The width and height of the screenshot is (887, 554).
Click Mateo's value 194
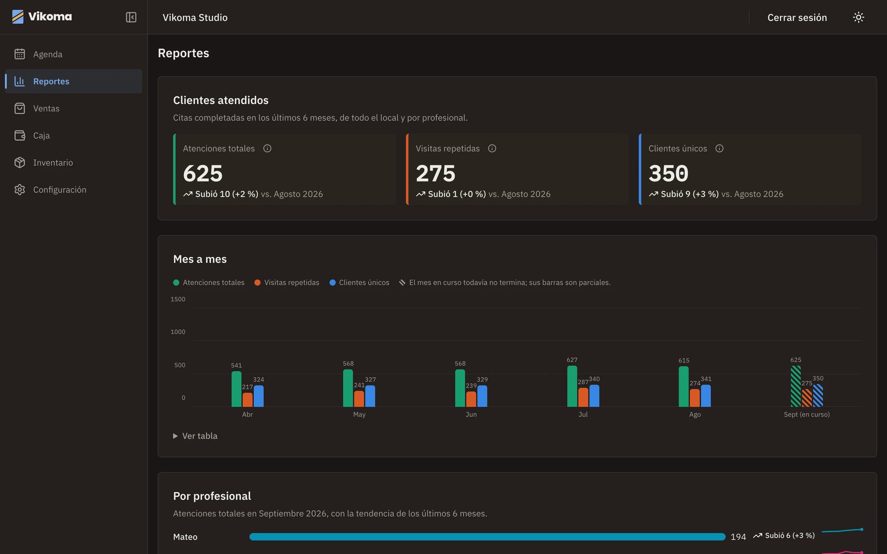(738, 537)
